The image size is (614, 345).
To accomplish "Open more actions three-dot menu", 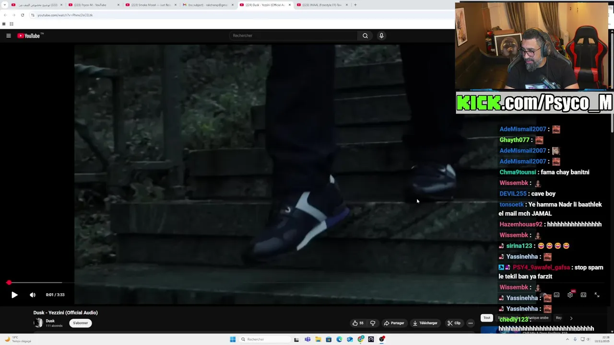I will tap(470, 323).
